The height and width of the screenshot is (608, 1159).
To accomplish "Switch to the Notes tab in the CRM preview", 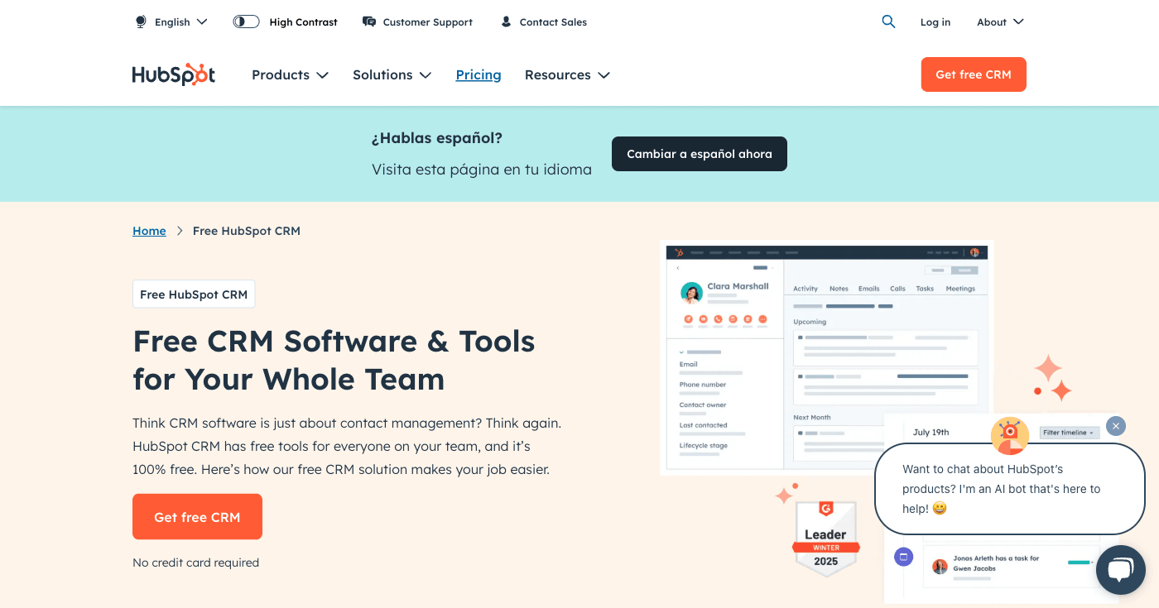I will point(839,288).
